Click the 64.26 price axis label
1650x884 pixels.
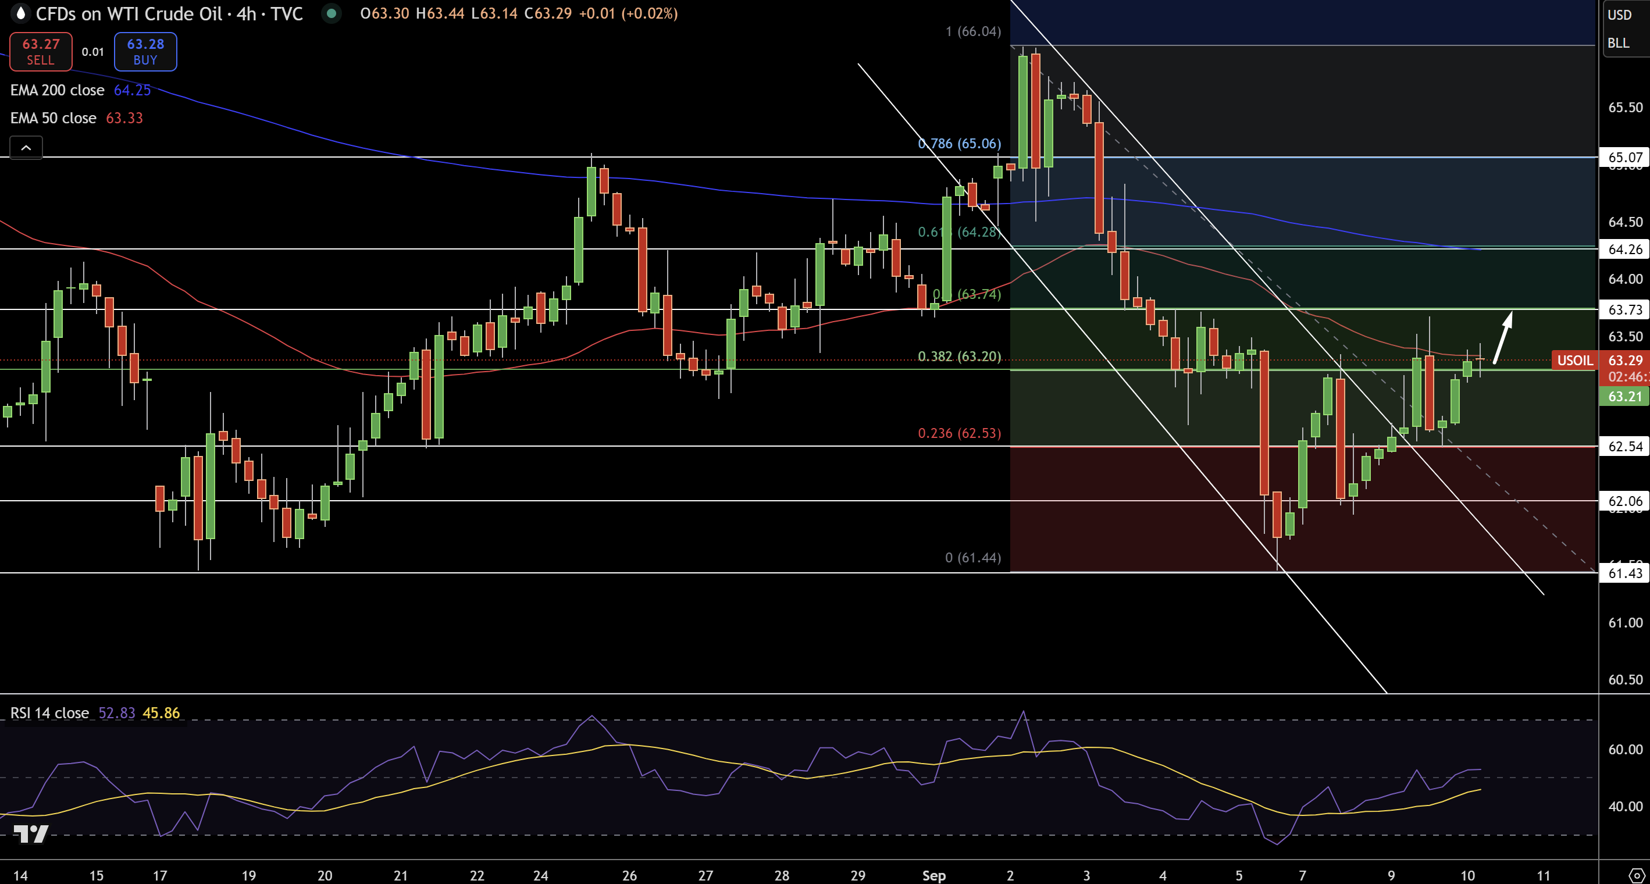pyautogui.click(x=1625, y=249)
